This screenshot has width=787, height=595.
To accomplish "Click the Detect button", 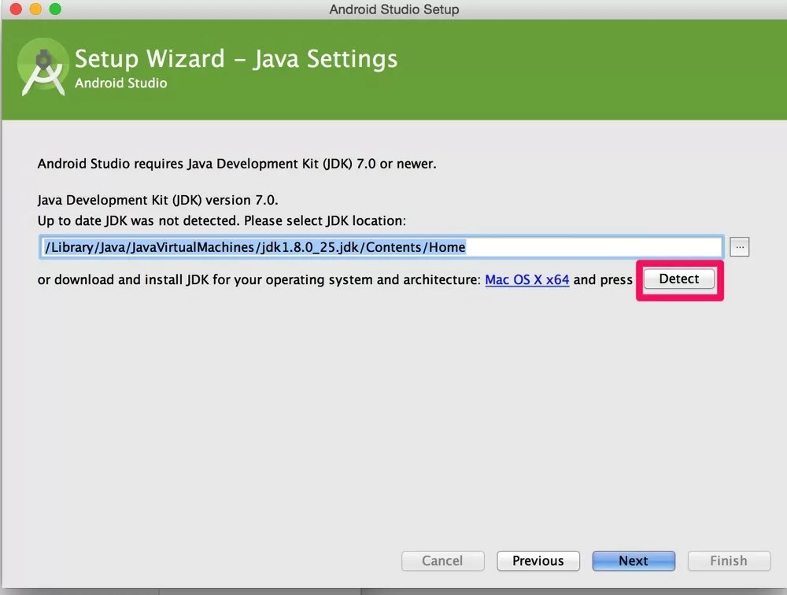I will coord(678,279).
